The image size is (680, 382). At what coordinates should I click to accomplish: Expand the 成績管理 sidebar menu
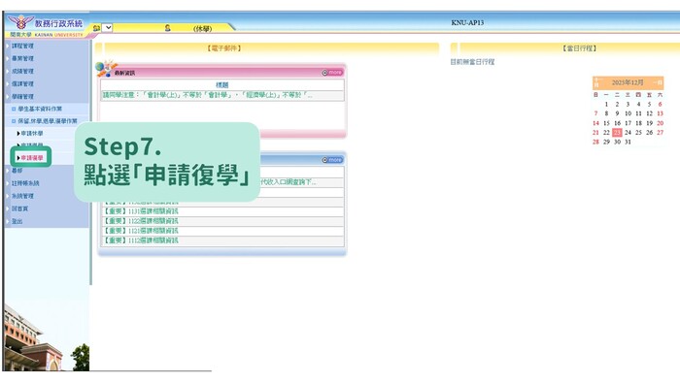click(22, 71)
